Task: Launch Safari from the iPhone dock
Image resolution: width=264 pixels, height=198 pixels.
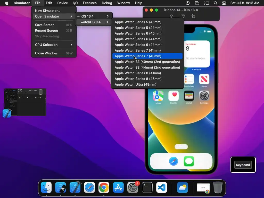Action: click(x=174, y=161)
